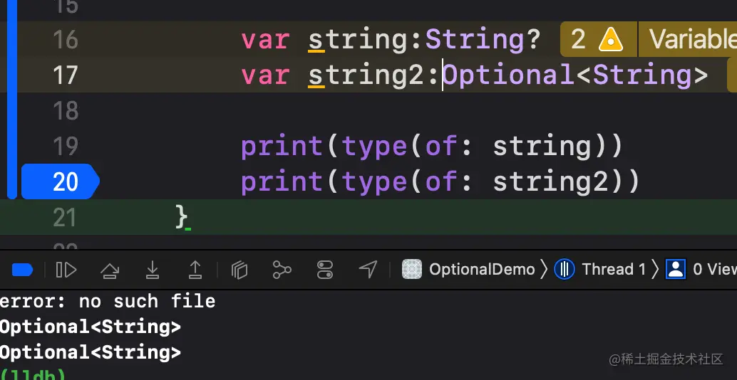Screen dimensions: 737x380
Task: Click the Continue program execution icon
Action: tap(66, 270)
